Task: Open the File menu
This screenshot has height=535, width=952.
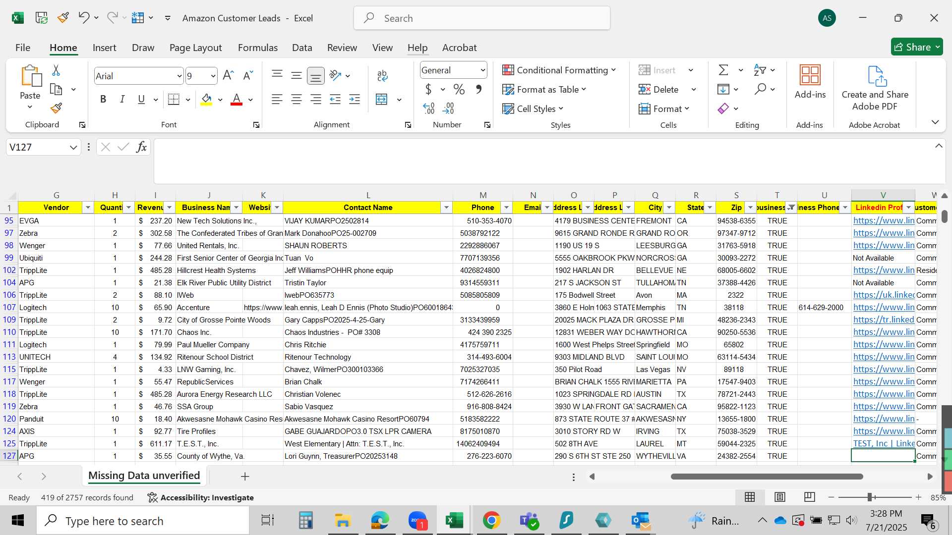Action: coord(23,48)
